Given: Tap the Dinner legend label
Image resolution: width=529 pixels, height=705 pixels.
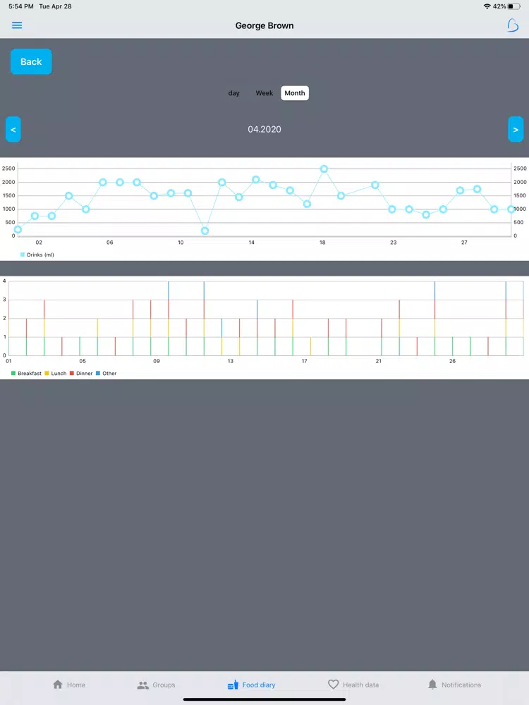Looking at the screenshot, I should point(85,373).
